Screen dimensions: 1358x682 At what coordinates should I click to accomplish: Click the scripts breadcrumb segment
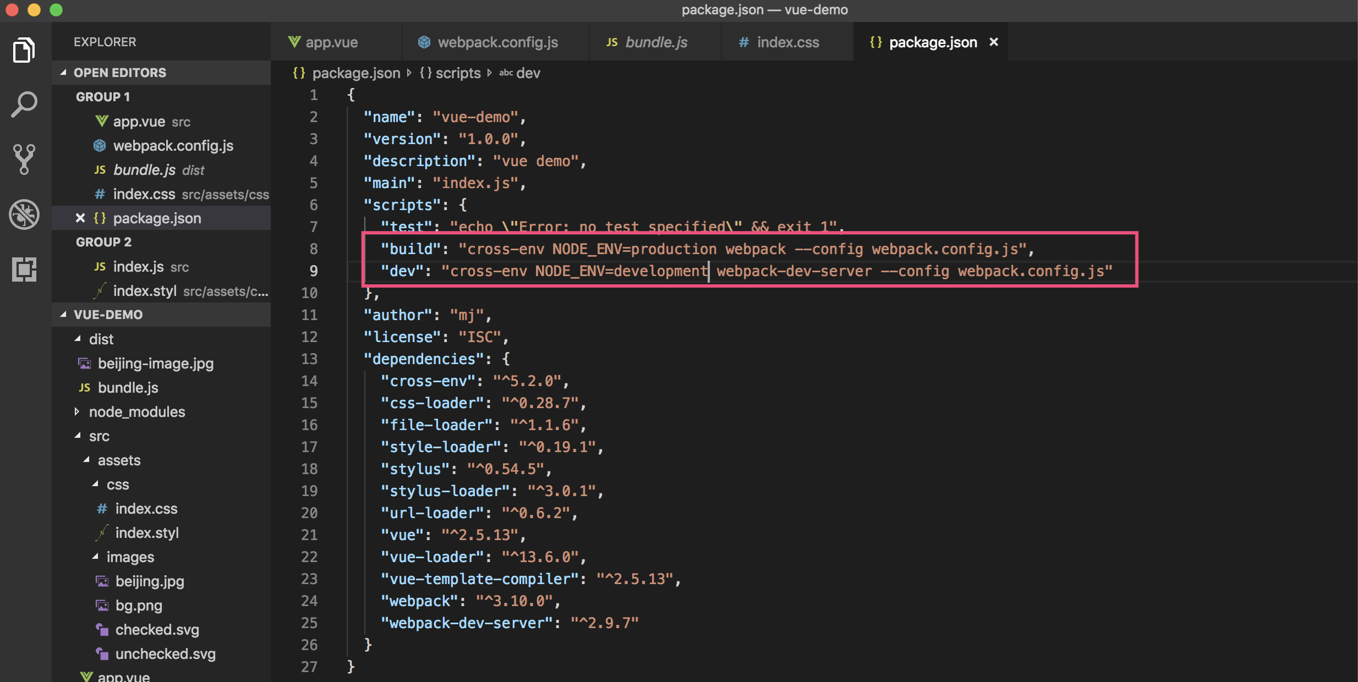pos(458,73)
